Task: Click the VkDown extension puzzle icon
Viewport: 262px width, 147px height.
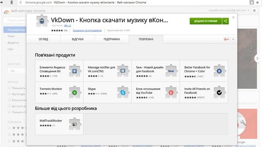Action: 42,21
